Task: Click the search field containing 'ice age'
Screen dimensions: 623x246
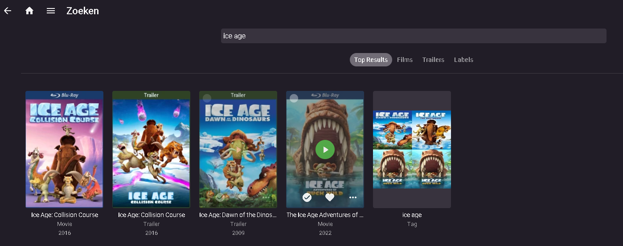Action: point(413,36)
